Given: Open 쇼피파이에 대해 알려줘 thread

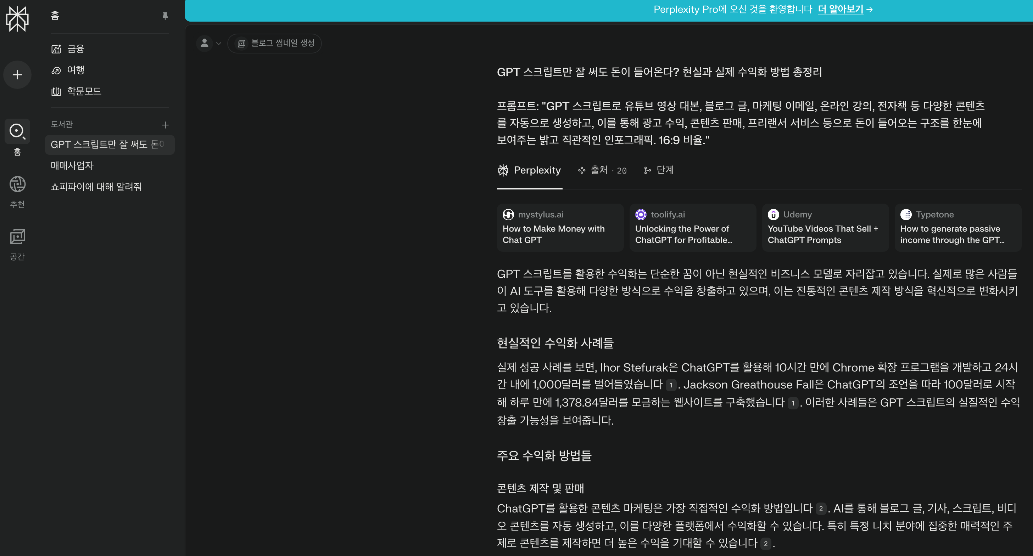Looking at the screenshot, I should 96,187.
